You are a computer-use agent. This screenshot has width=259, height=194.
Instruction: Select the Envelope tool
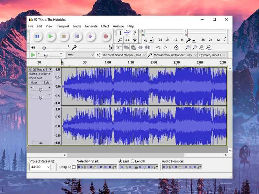tap(127, 33)
